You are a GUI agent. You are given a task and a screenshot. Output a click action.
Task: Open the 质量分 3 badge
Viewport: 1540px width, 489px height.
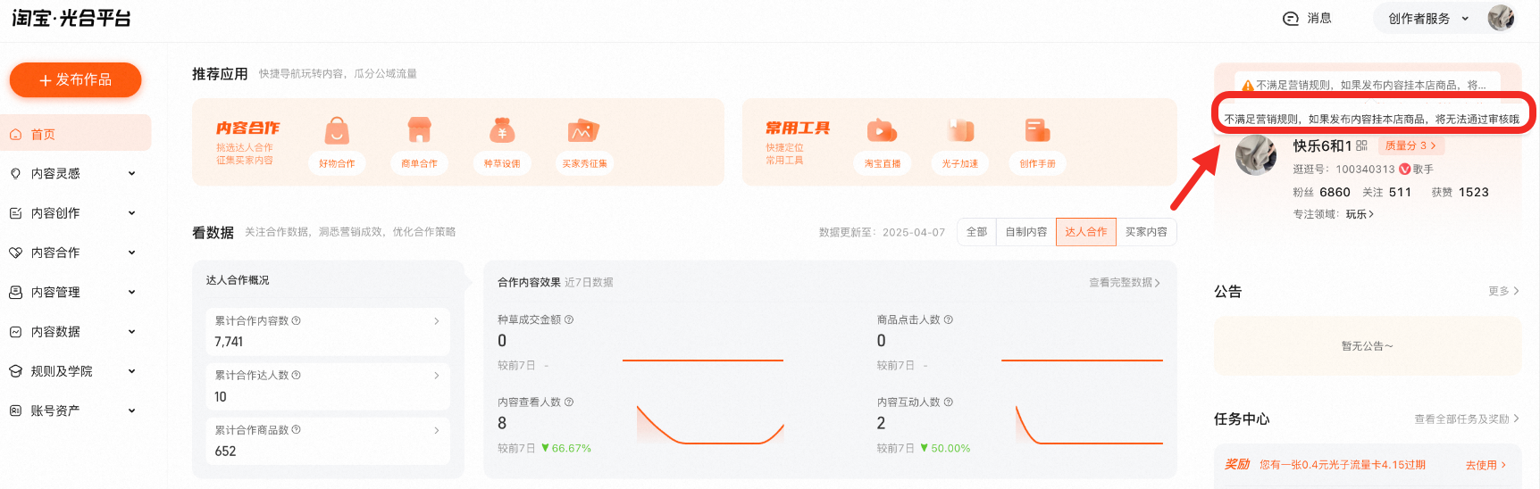point(1410,145)
